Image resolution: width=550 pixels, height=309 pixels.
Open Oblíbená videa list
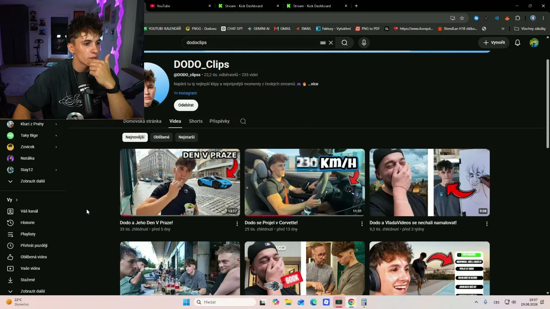(x=34, y=257)
